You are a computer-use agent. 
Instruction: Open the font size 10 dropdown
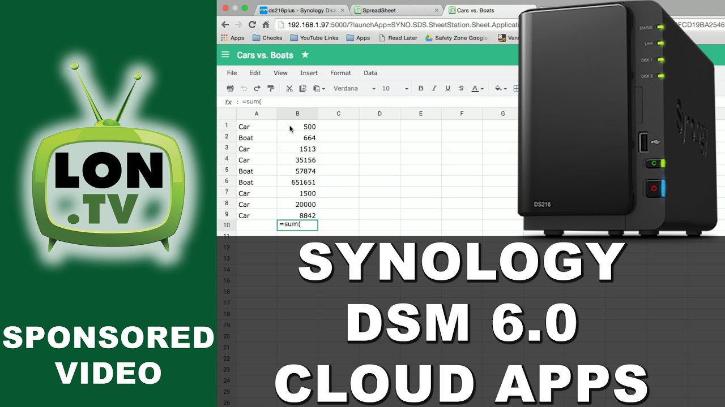tap(395, 89)
